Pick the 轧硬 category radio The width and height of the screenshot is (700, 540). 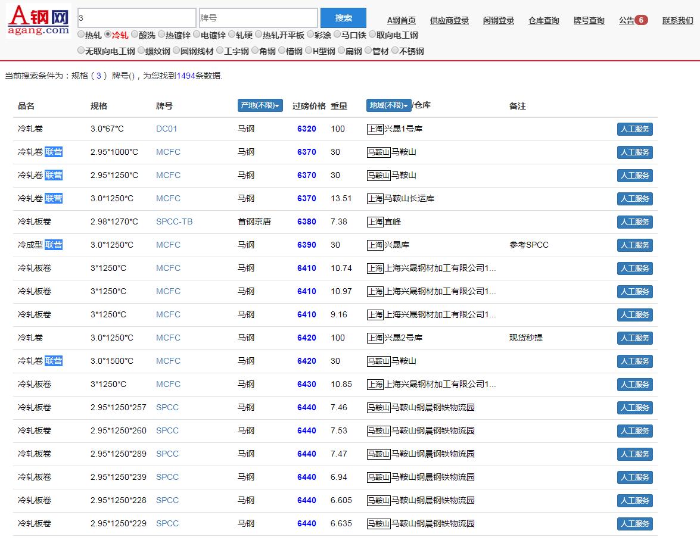pyautogui.click(x=232, y=35)
